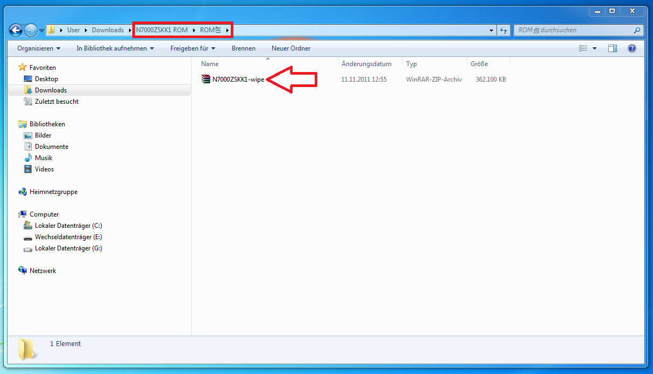Expand the arrow after Downloads breadcrumb
Image resolution: width=653 pixels, height=374 pixels.
click(130, 30)
